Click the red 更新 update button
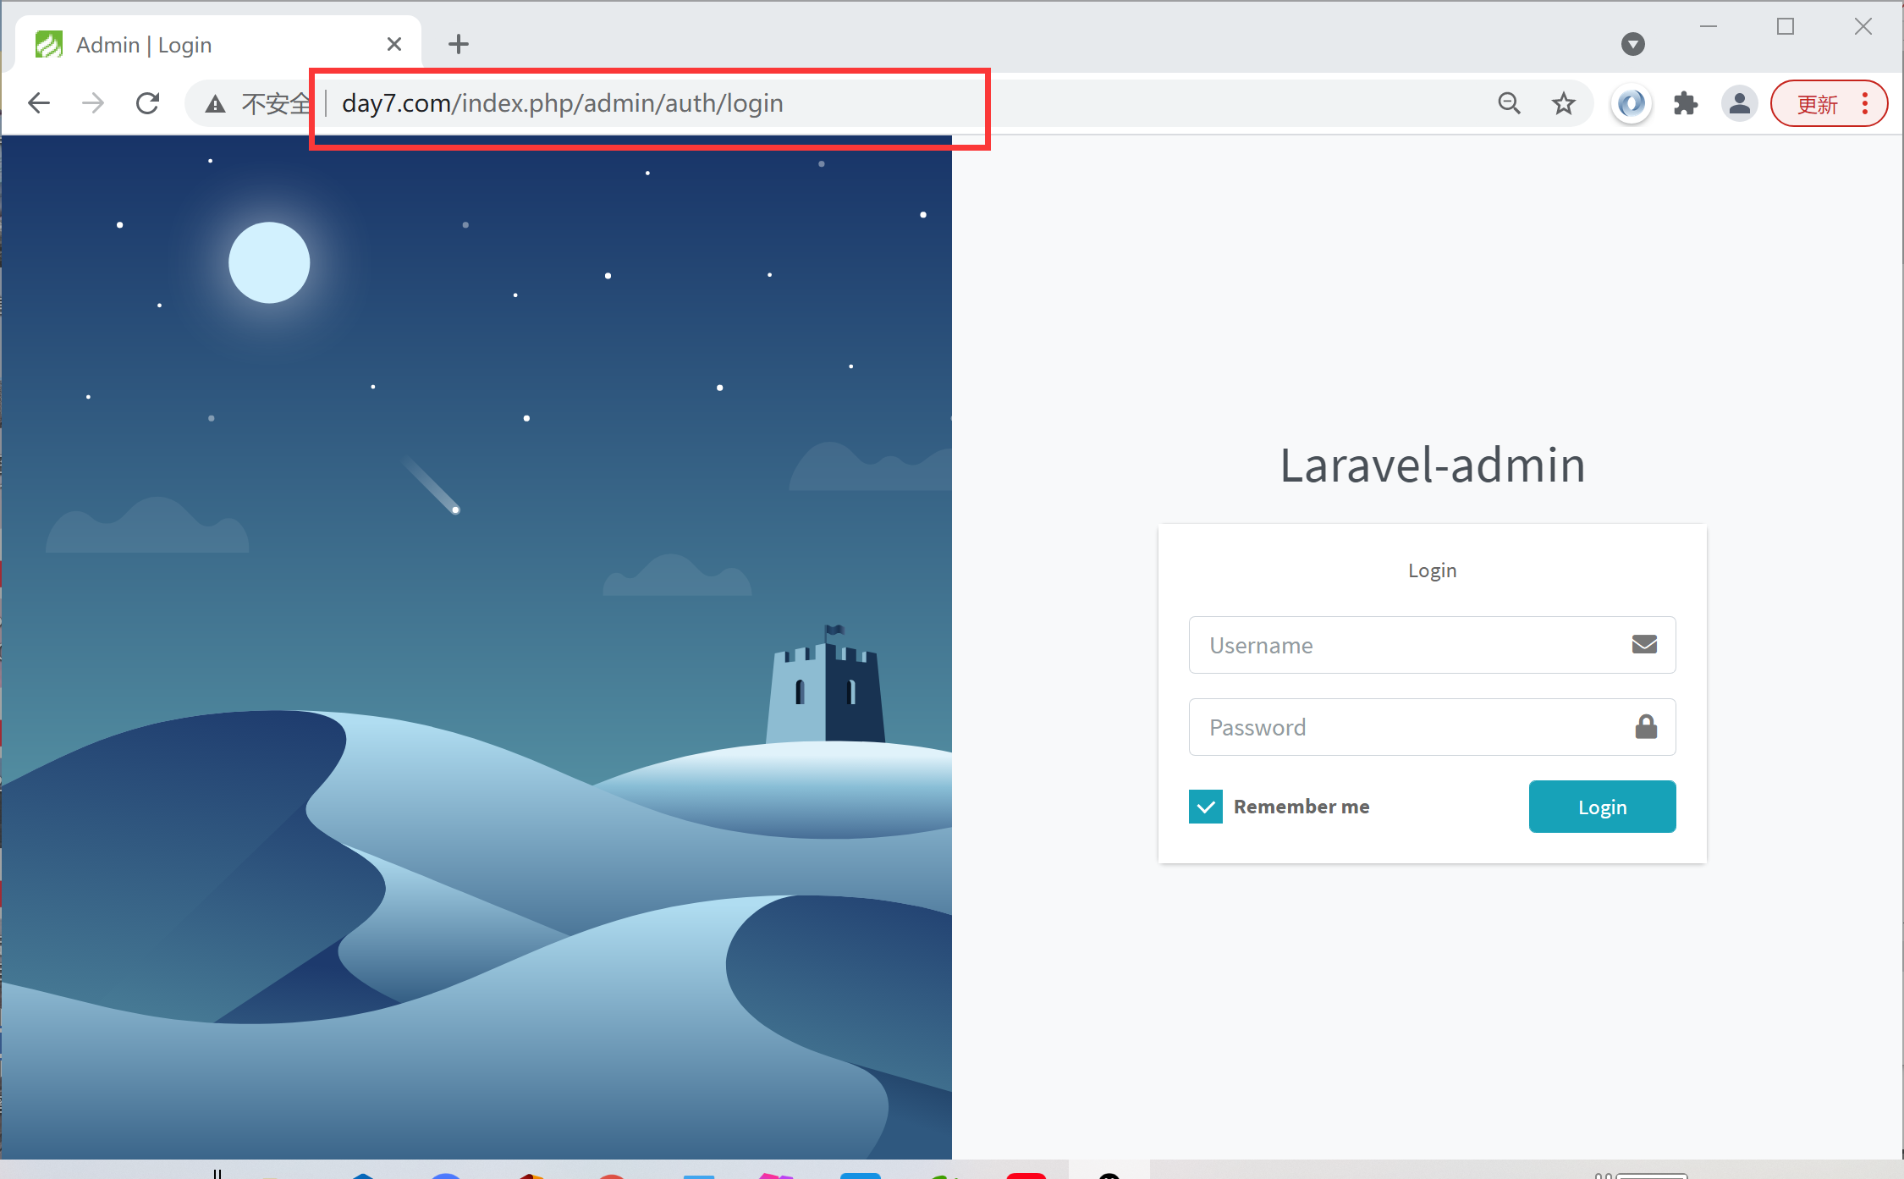 (x=1818, y=104)
